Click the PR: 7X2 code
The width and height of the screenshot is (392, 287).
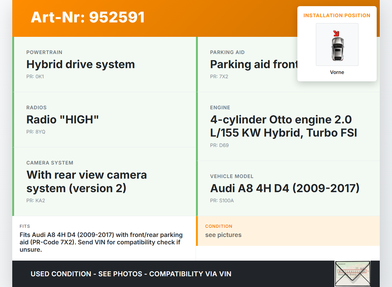[x=219, y=76]
